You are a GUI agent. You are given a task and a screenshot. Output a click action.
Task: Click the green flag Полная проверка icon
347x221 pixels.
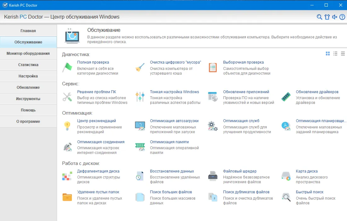67,67
